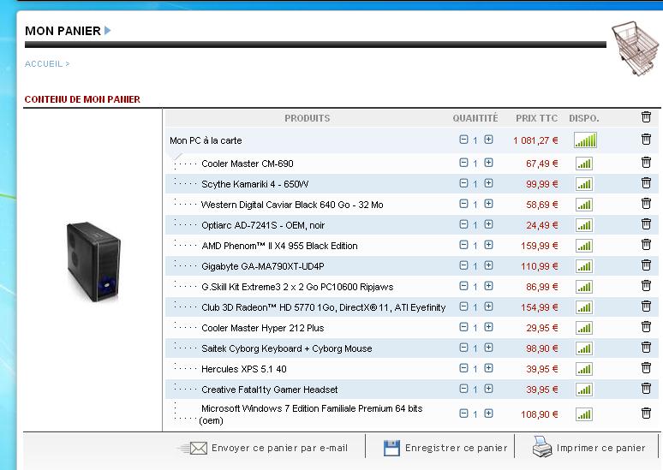Click availability icon for Cooler Master CM-690
The width and height of the screenshot is (663, 470).
point(584,164)
